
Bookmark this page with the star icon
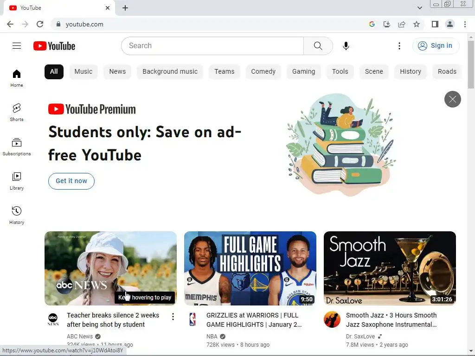pyautogui.click(x=417, y=24)
